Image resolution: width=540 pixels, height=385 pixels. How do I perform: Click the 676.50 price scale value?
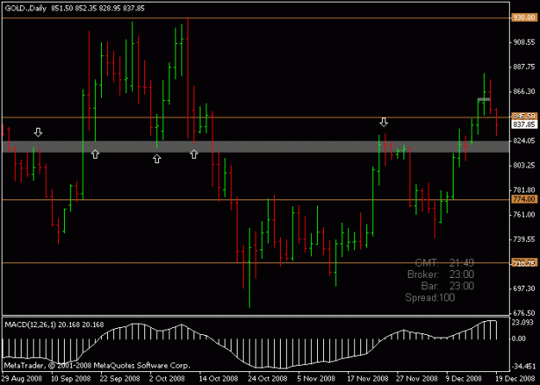click(x=524, y=313)
